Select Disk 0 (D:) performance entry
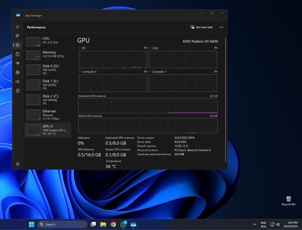Image resolution: width=302 pixels, height=230 pixels. click(x=48, y=69)
